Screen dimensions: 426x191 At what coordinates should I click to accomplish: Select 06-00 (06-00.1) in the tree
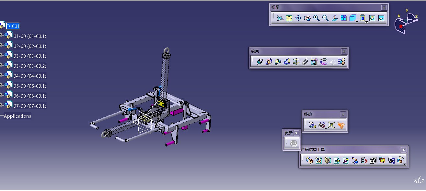[x=30, y=96]
